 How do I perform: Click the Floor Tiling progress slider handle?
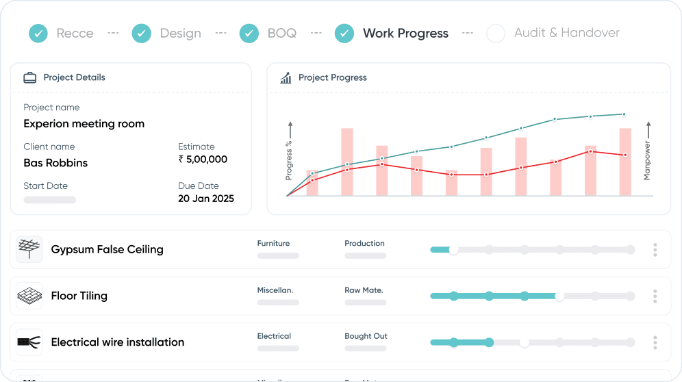click(559, 296)
